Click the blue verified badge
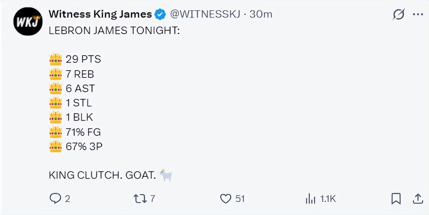The image size is (429, 215). click(x=160, y=14)
